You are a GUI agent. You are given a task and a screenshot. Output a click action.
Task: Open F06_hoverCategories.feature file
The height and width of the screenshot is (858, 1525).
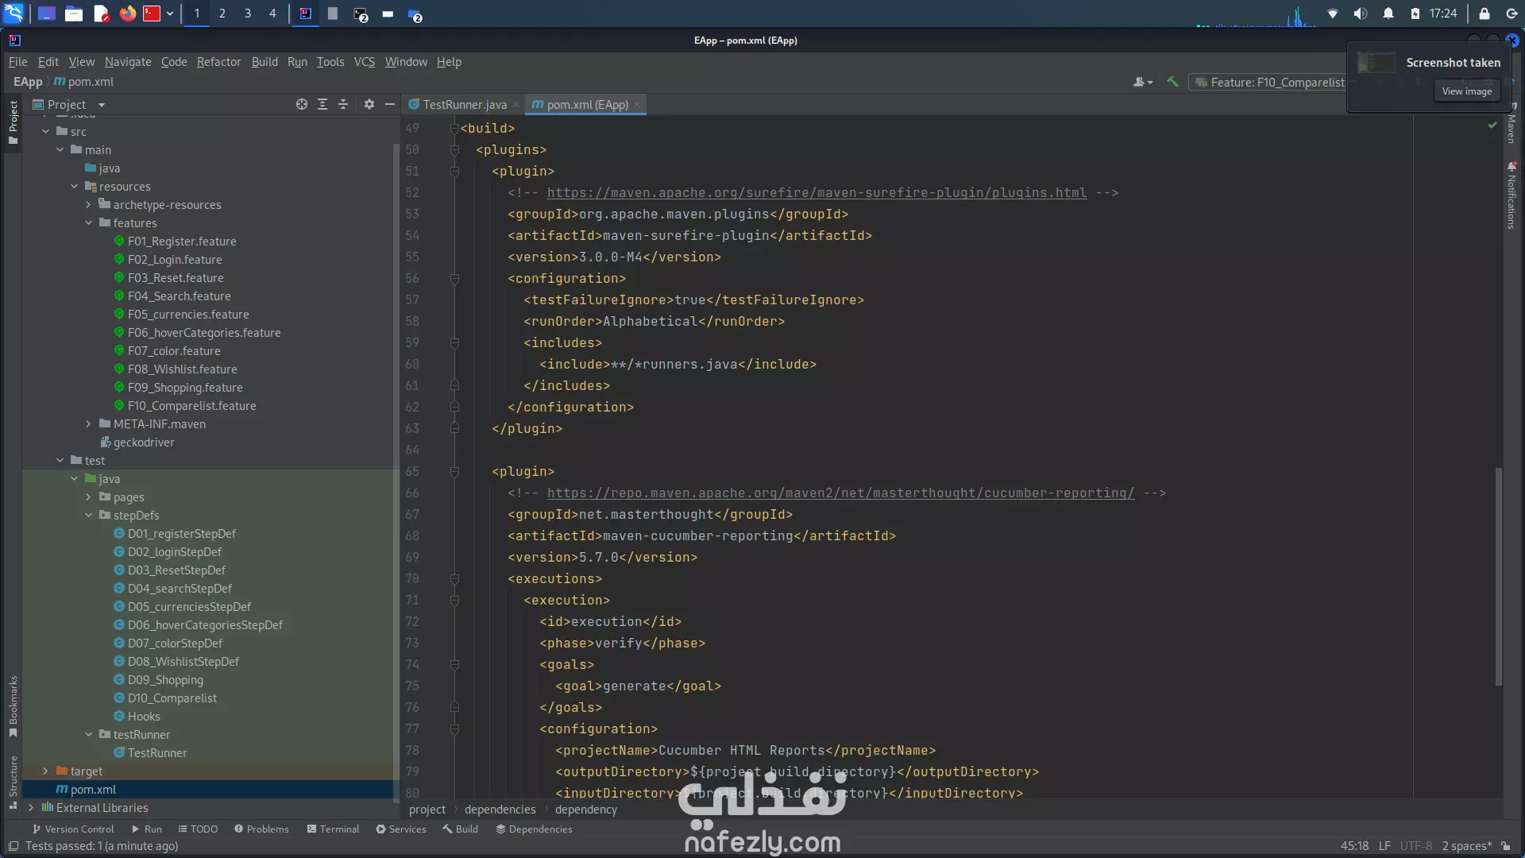tap(204, 333)
